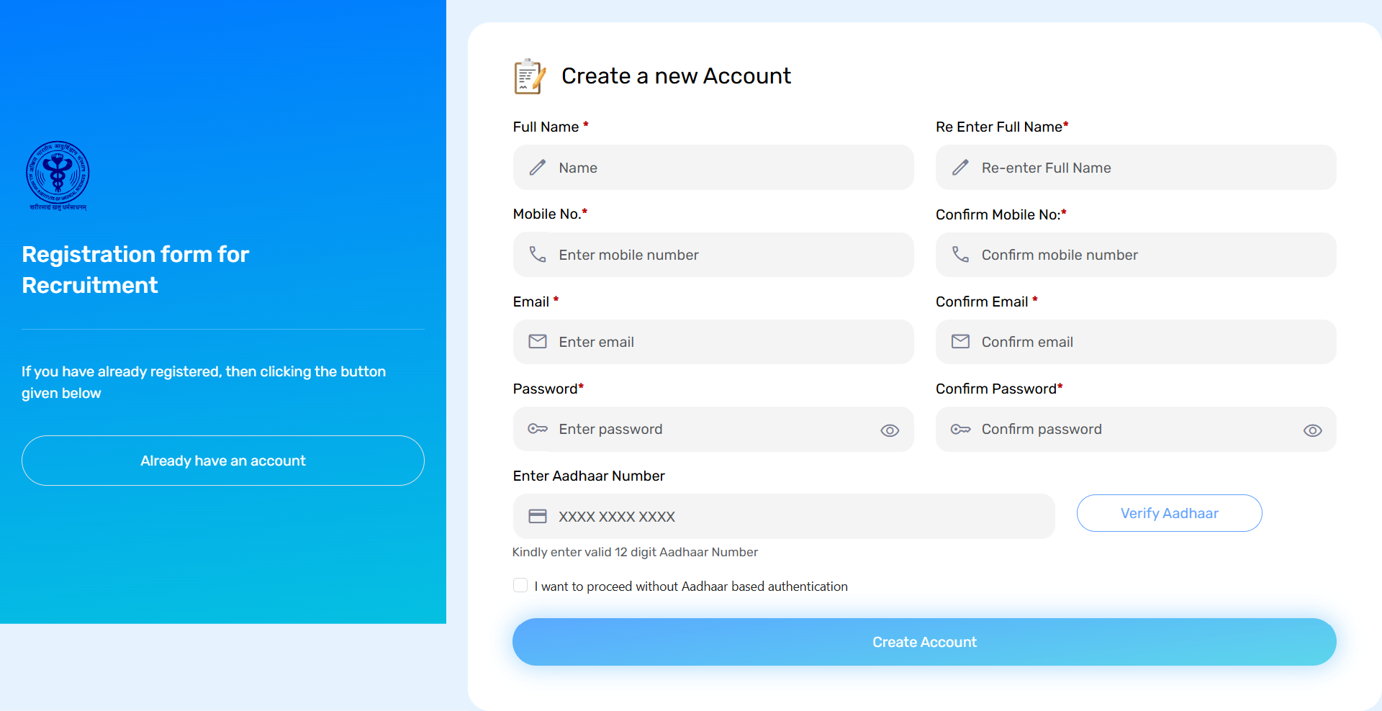1382x711 pixels.
Task: Click Already have an account button
Action: pos(223,461)
